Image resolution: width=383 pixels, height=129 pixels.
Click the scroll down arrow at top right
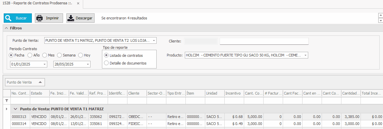(380, 21)
